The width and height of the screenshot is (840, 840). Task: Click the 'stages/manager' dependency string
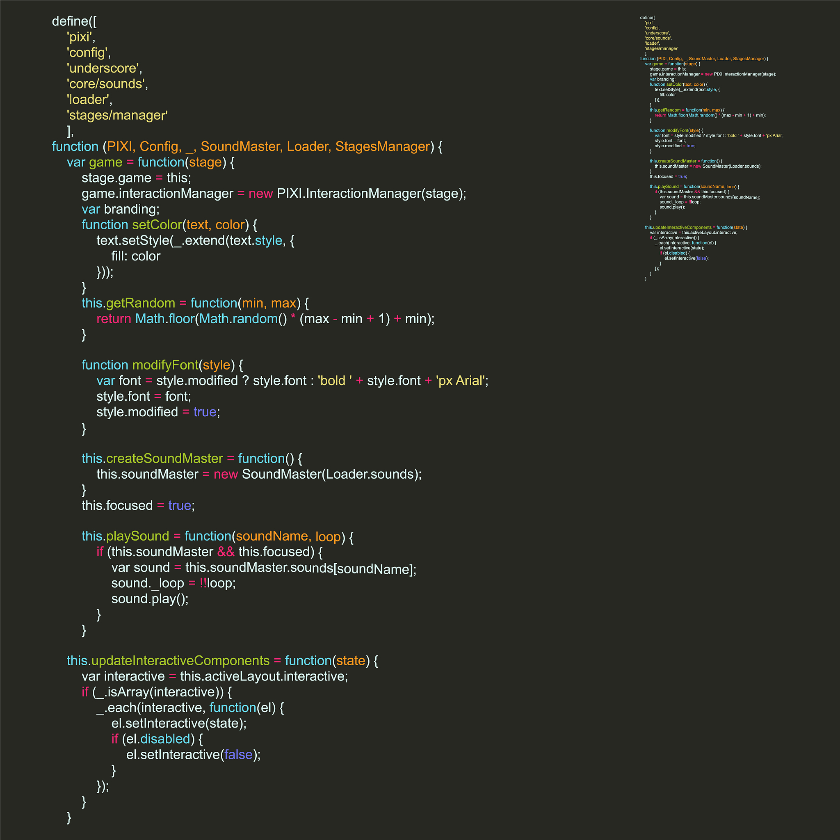click(x=116, y=115)
